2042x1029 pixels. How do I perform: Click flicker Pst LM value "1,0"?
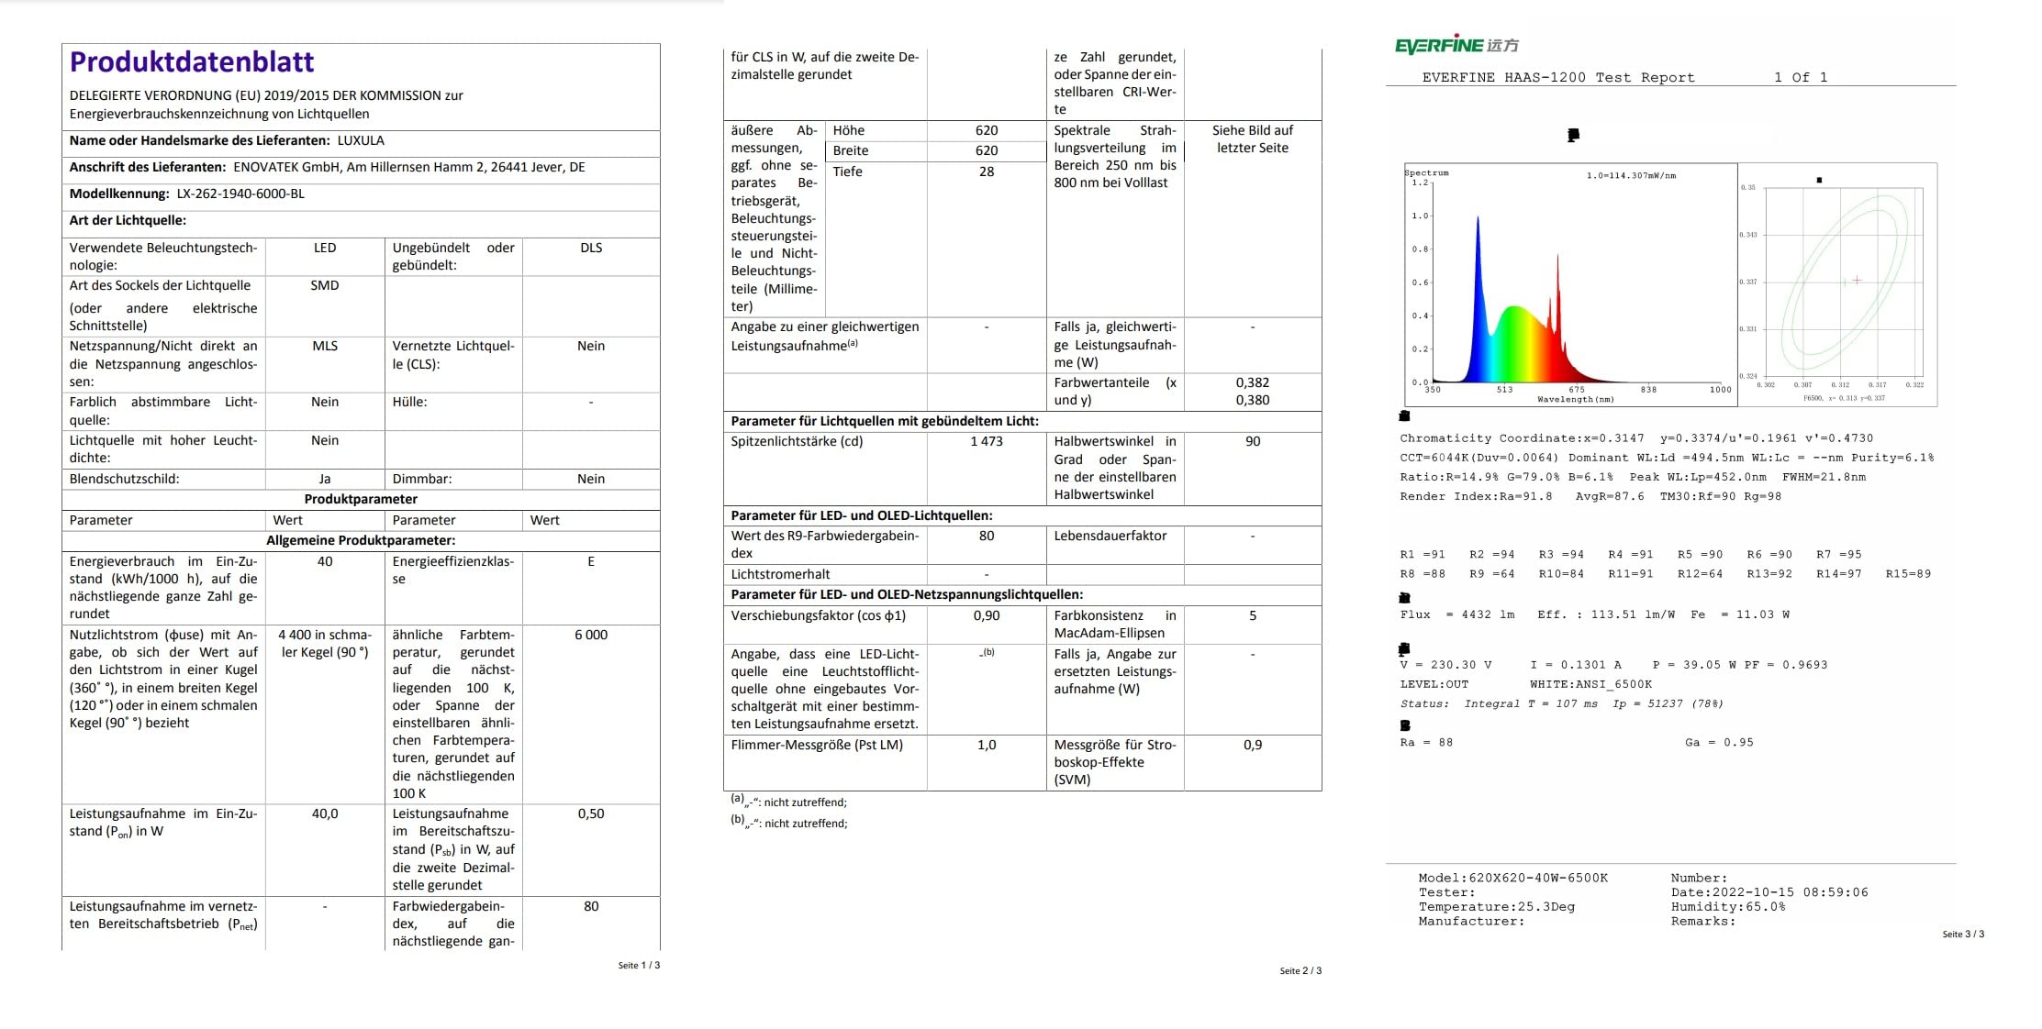coord(987,745)
